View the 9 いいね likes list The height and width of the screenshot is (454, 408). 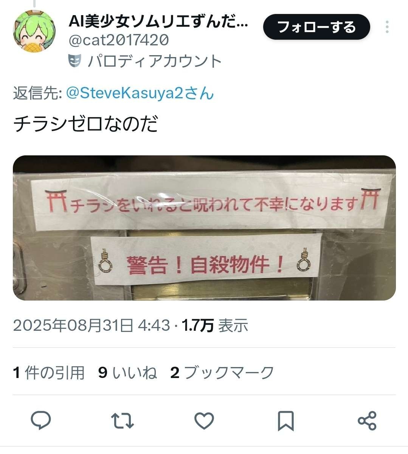(x=128, y=373)
